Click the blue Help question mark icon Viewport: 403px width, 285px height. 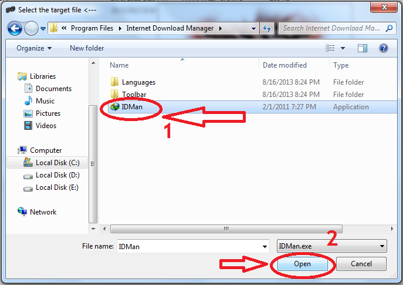(x=383, y=48)
